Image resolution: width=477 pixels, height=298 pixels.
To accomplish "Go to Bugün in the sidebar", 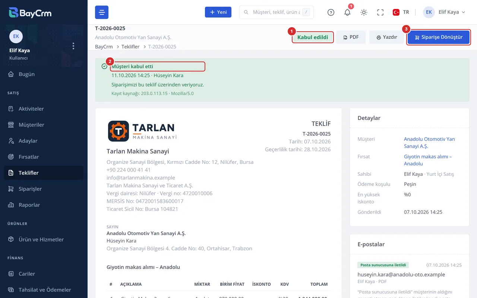I will (44, 74).
